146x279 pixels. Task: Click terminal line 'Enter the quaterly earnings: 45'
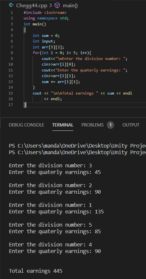(x=55, y=172)
